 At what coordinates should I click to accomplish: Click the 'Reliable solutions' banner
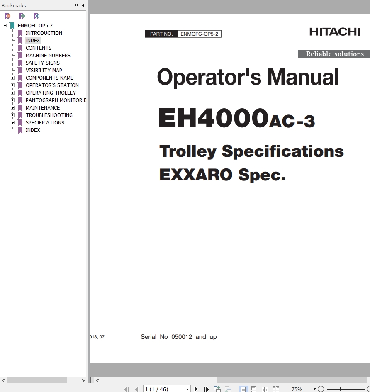point(334,54)
